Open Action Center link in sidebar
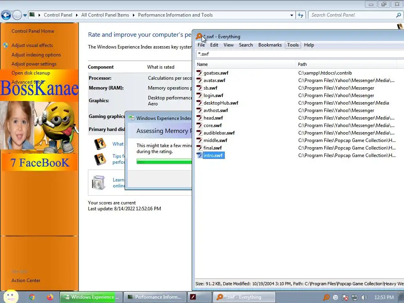This screenshot has height=303, width=404. point(26,281)
